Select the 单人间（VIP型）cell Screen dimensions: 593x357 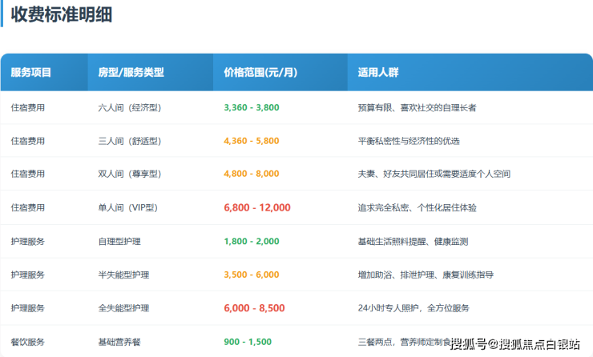click(x=127, y=207)
